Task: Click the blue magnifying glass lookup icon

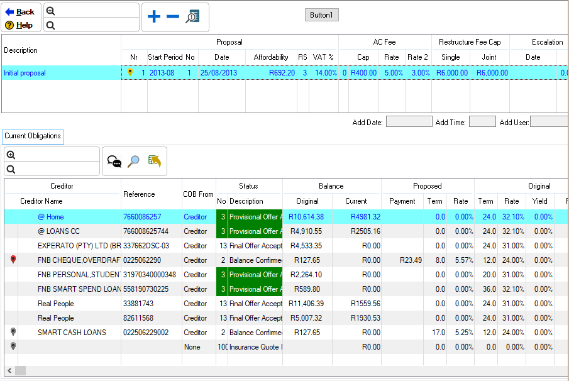Action: coord(133,162)
